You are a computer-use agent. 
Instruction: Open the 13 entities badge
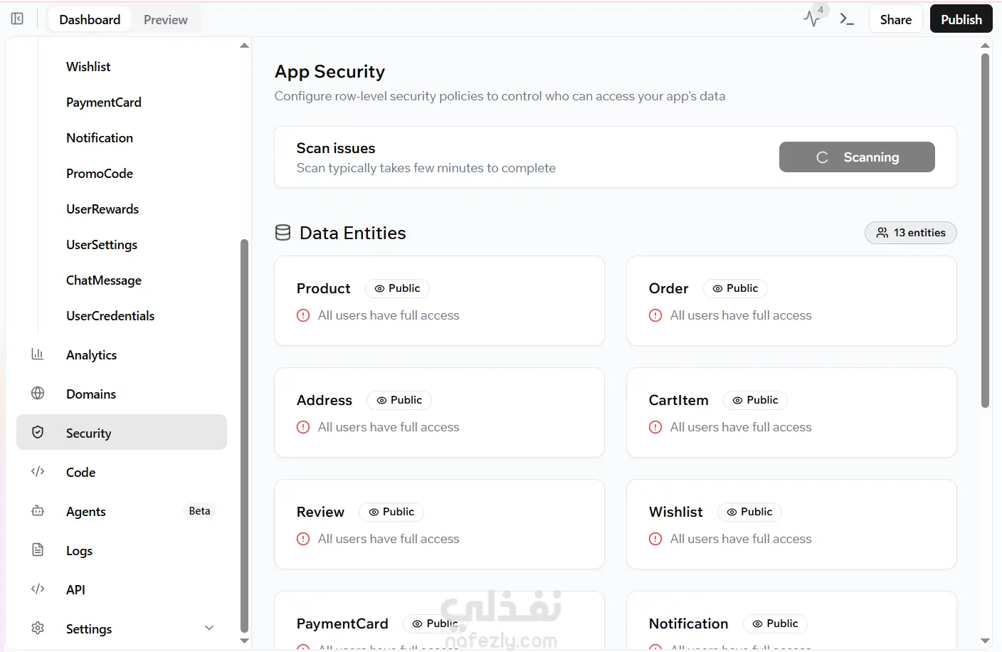910,233
